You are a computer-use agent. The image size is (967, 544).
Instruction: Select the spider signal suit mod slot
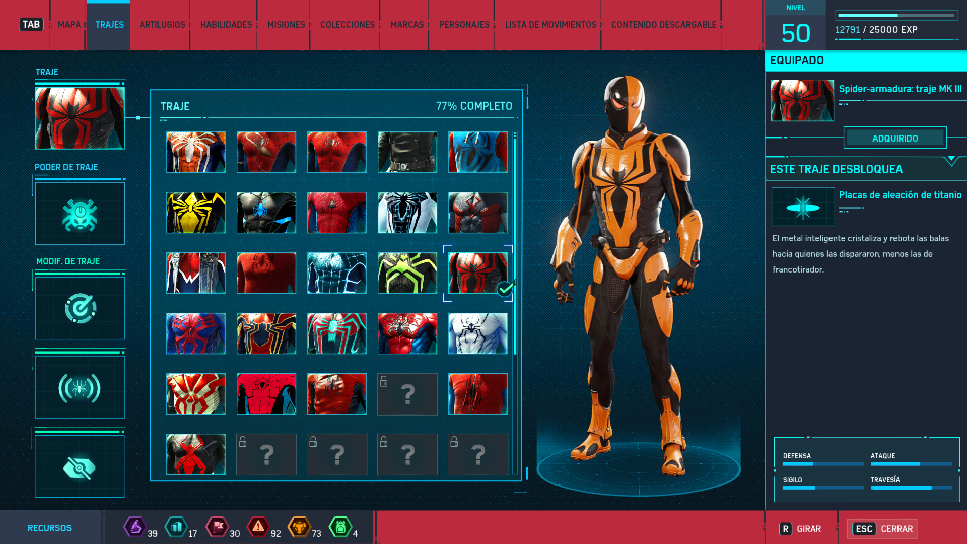coord(80,388)
